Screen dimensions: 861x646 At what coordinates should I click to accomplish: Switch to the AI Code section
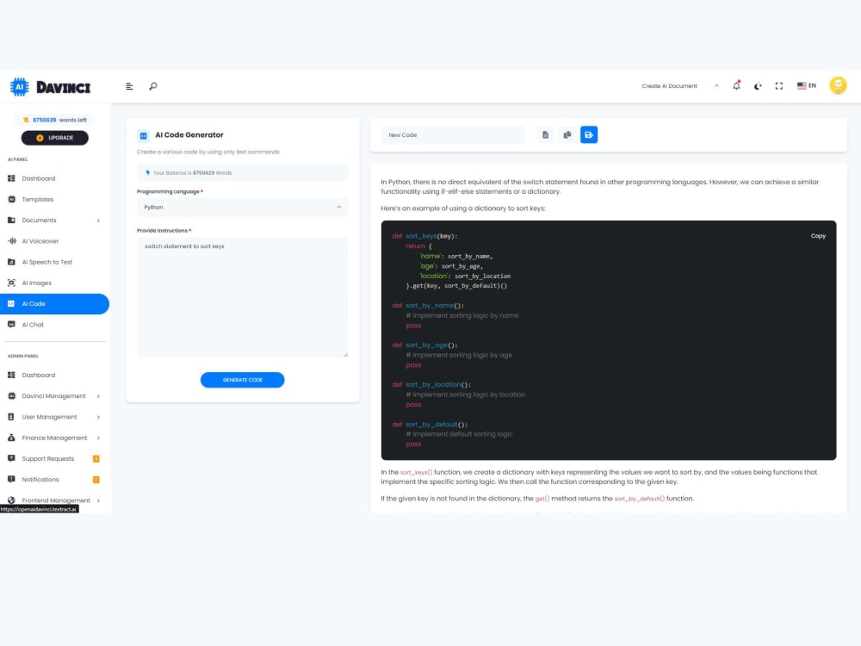pos(33,303)
